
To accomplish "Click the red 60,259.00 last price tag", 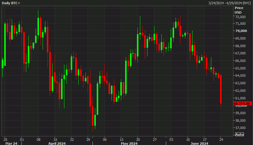I will tap(242, 104).
